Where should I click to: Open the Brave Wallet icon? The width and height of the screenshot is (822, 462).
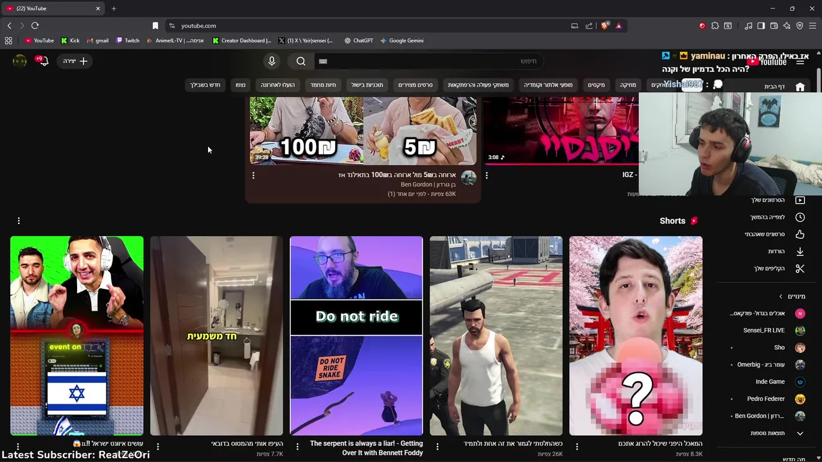click(x=774, y=26)
